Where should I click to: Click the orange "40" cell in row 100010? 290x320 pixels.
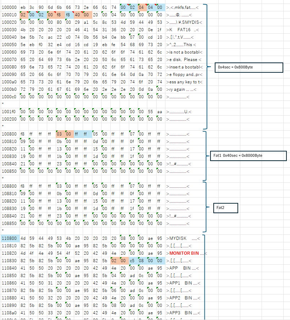coord(78,15)
